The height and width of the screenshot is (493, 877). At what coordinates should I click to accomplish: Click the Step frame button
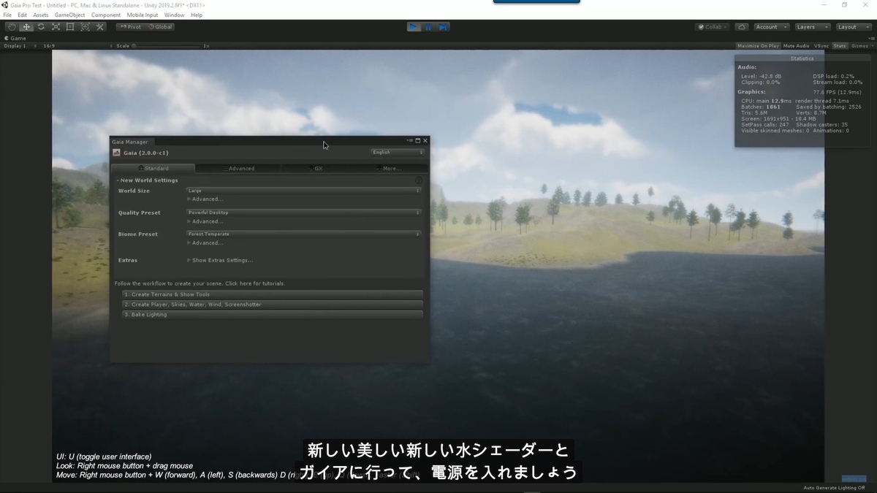[443, 27]
